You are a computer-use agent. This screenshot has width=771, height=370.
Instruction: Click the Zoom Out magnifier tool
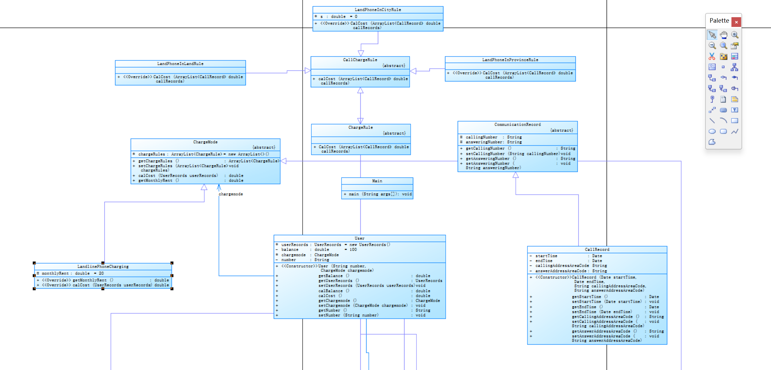pyautogui.click(x=712, y=45)
